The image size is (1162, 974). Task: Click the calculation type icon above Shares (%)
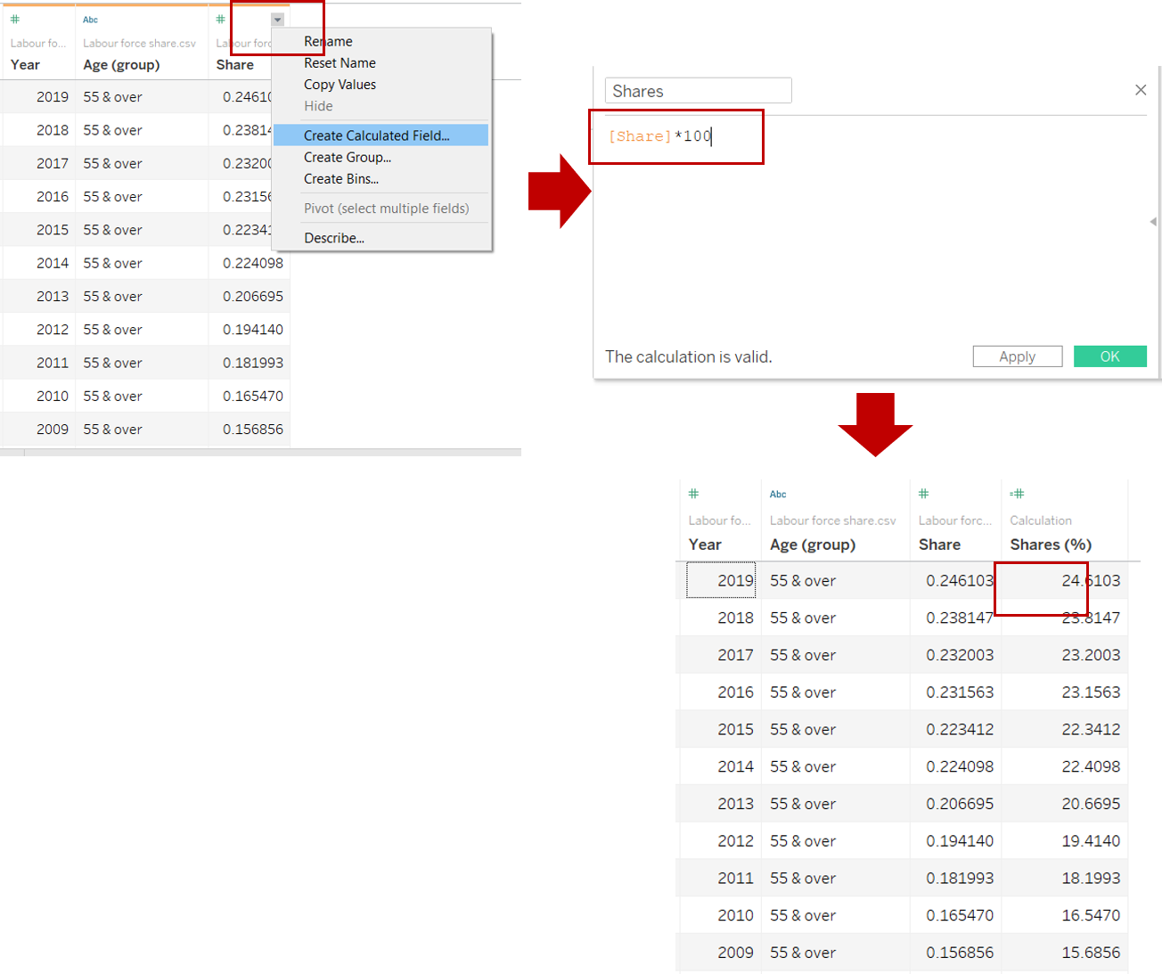pos(1017,494)
